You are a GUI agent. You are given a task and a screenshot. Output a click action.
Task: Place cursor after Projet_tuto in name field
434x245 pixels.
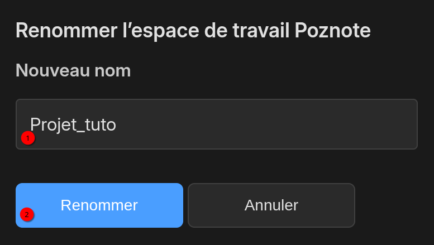tap(117, 124)
